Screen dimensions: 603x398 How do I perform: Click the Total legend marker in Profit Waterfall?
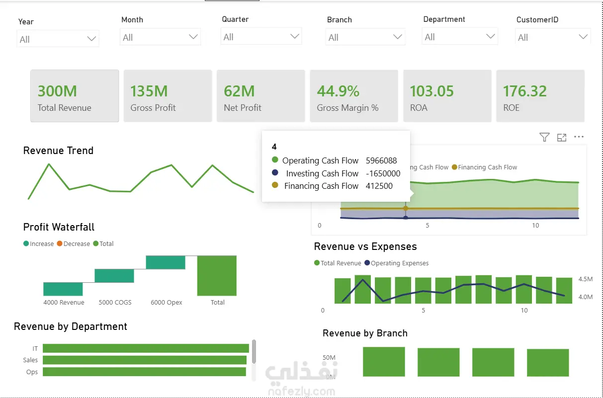96,243
